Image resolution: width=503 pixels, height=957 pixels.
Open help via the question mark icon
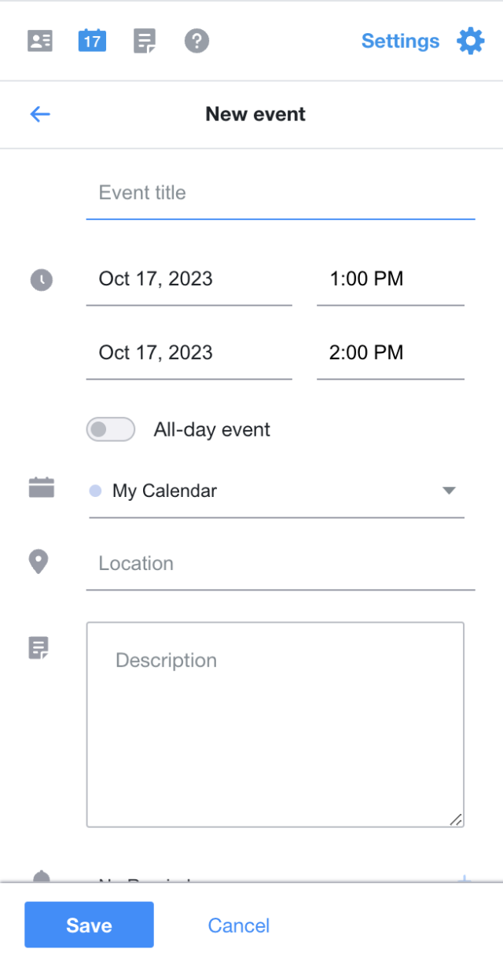[x=196, y=40]
